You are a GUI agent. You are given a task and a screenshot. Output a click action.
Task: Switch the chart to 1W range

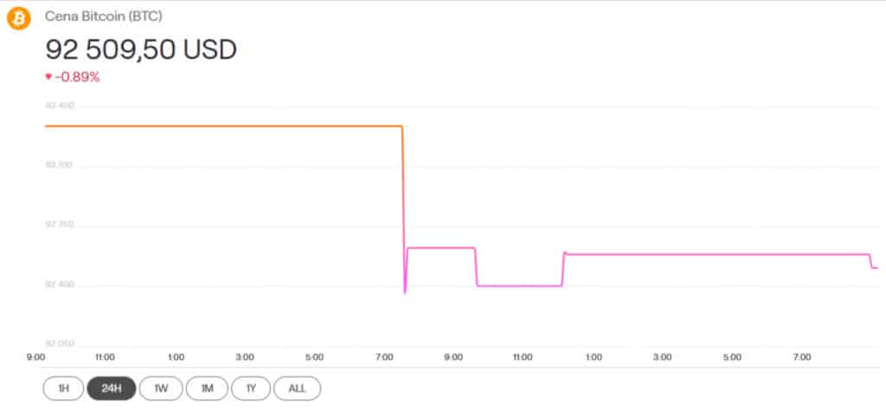tap(161, 388)
